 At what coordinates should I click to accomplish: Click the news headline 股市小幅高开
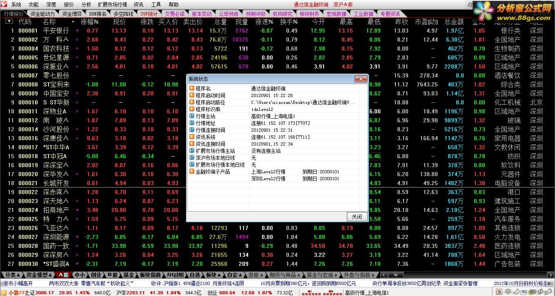[x=18, y=283]
